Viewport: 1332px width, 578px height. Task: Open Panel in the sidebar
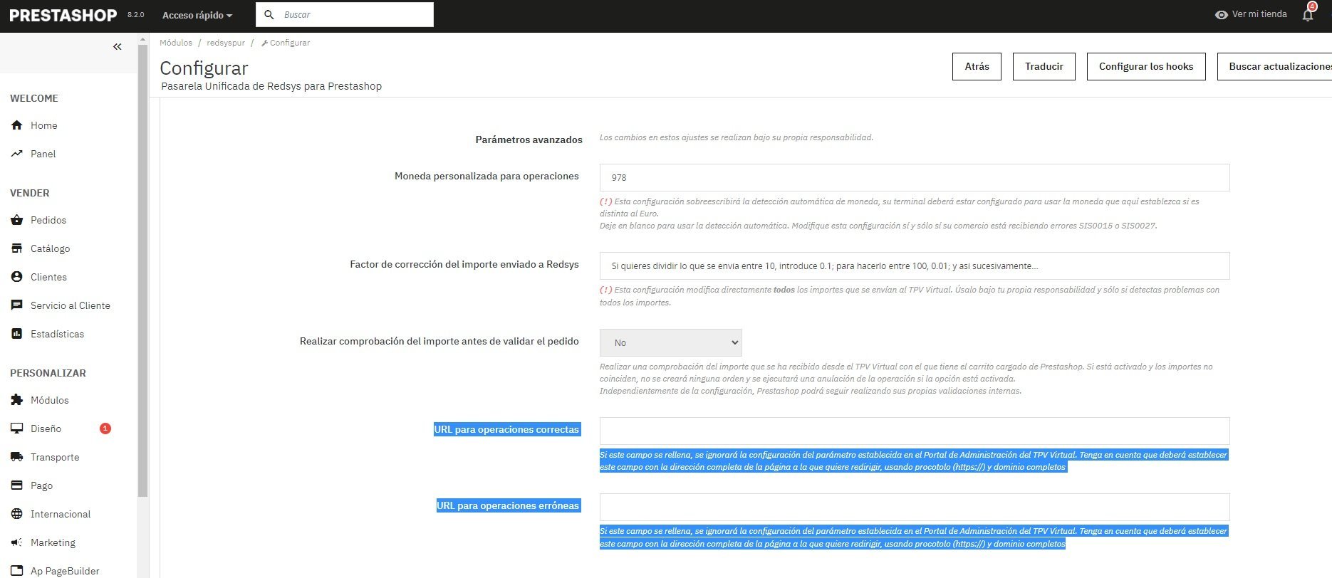click(x=43, y=154)
